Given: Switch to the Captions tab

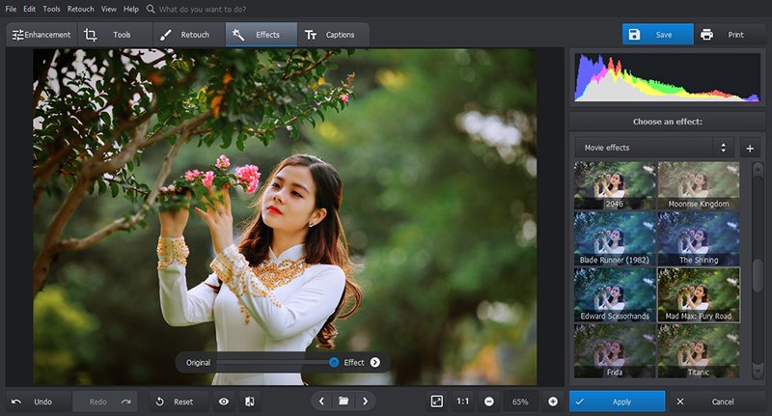Looking at the screenshot, I should point(330,35).
